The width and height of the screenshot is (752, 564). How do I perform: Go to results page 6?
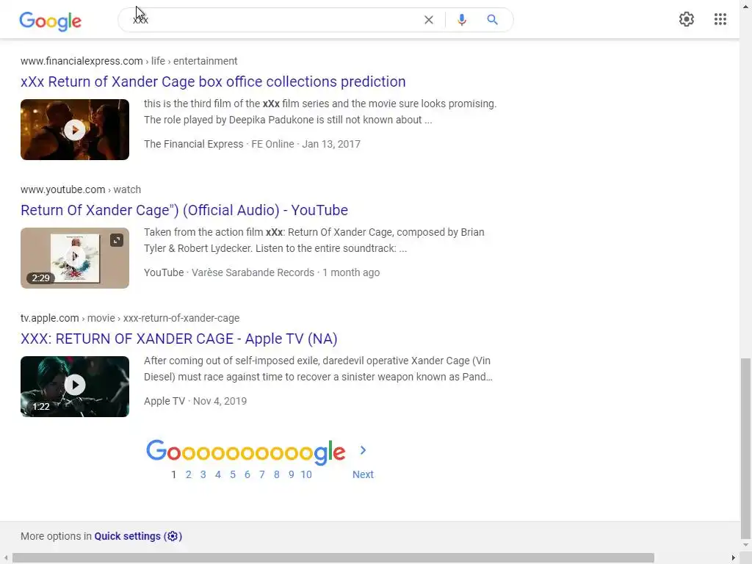(x=247, y=474)
